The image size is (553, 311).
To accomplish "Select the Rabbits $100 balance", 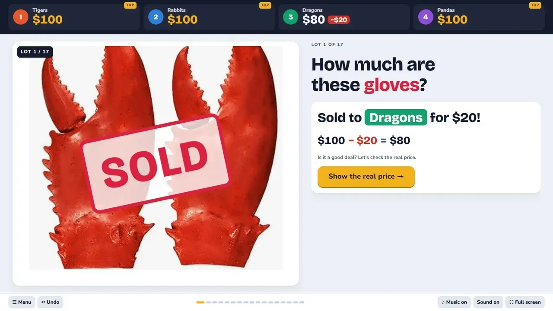I will point(182,19).
